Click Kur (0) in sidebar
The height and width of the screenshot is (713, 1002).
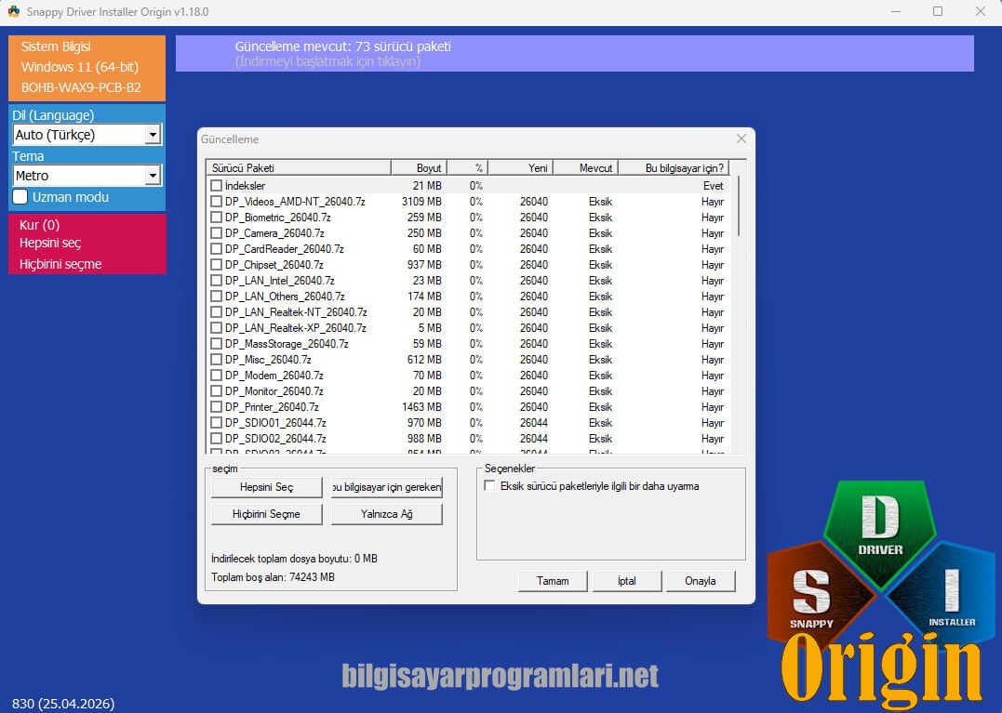tap(40, 225)
